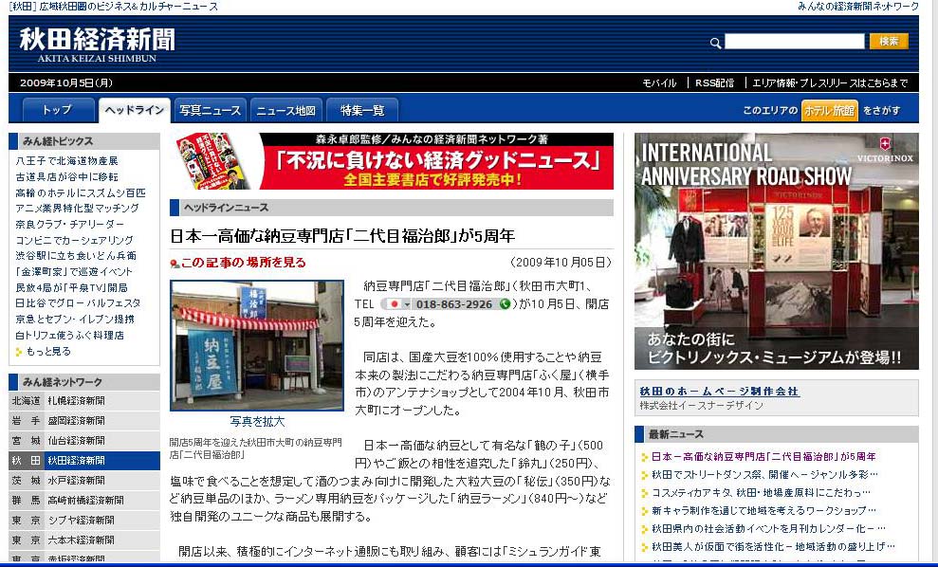Open latest news 日本一高価な納豆専門店 link
Screen dimensions: 938x567
point(763,457)
